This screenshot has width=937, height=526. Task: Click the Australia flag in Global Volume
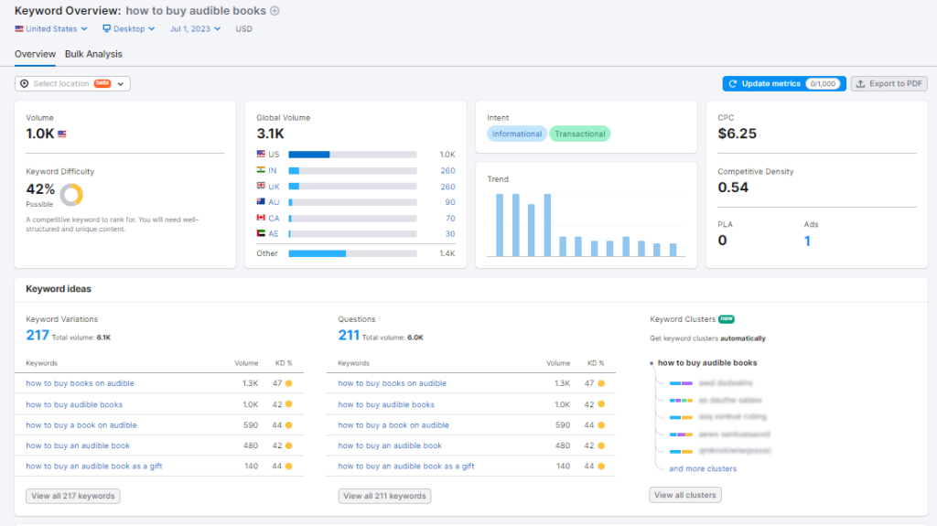(261, 202)
